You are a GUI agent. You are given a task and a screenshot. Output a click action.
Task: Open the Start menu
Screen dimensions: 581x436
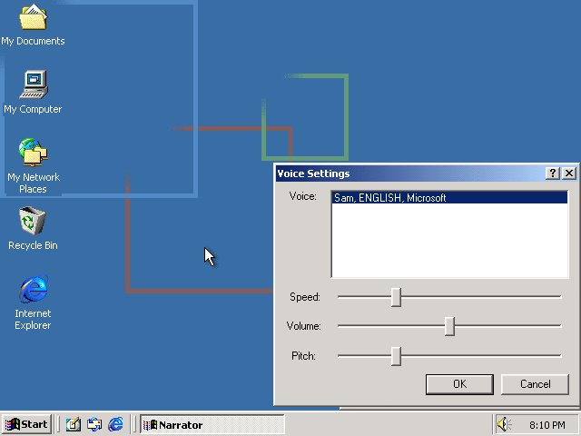pyautogui.click(x=26, y=424)
